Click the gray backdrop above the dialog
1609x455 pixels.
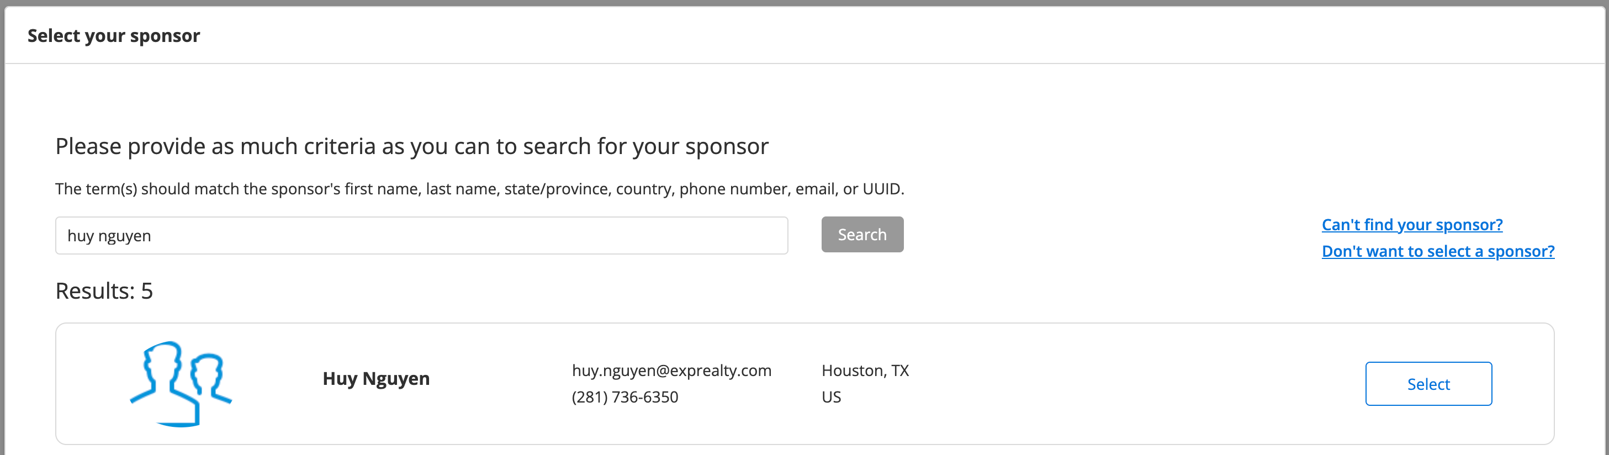pyautogui.click(x=804, y=3)
